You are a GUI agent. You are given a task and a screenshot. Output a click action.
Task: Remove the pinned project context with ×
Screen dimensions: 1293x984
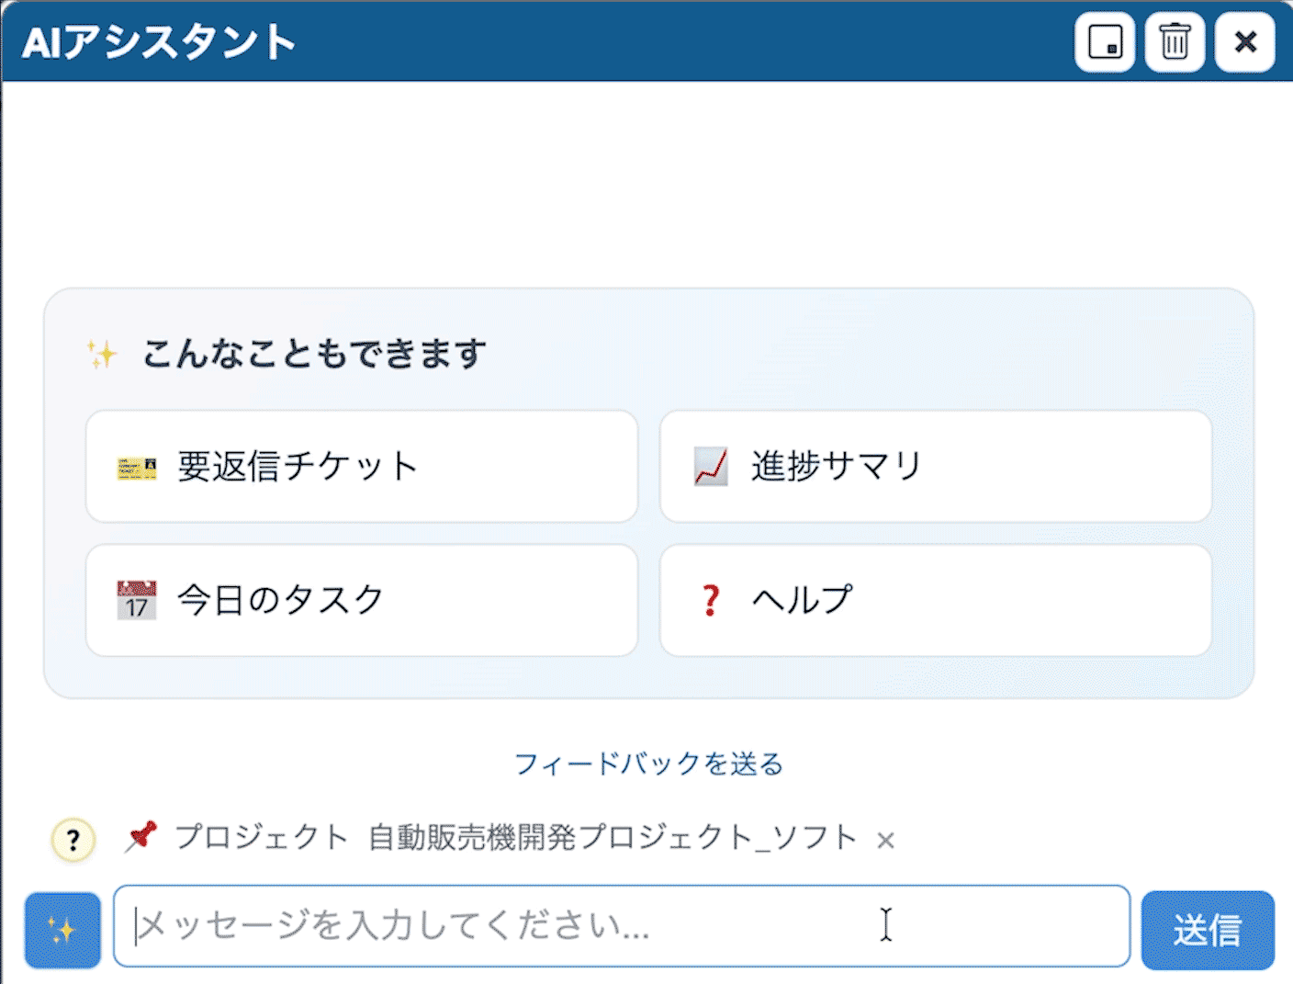[885, 841]
